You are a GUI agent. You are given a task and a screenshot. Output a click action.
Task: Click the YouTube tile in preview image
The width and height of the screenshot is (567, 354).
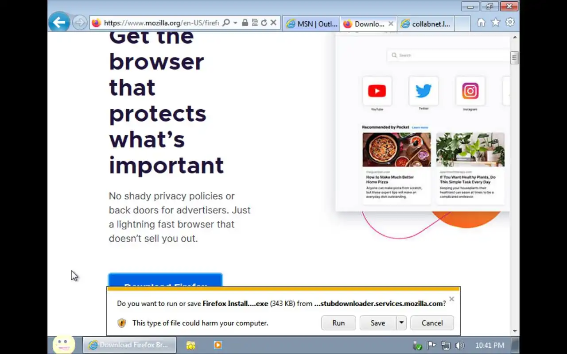click(x=377, y=91)
